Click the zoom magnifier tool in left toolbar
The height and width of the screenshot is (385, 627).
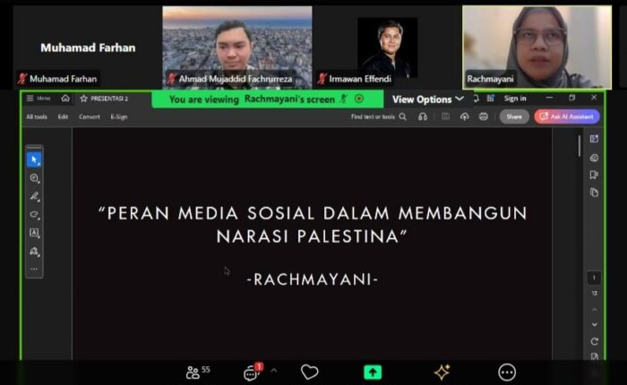pos(34,178)
